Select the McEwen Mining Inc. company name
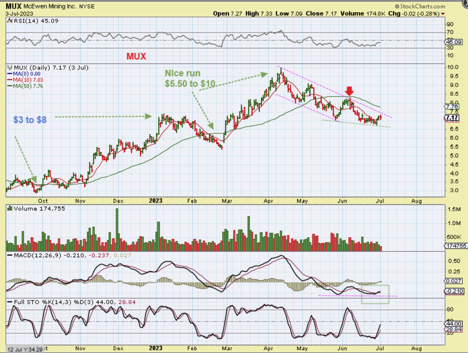The image size is (468, 353). coord(49,7)
